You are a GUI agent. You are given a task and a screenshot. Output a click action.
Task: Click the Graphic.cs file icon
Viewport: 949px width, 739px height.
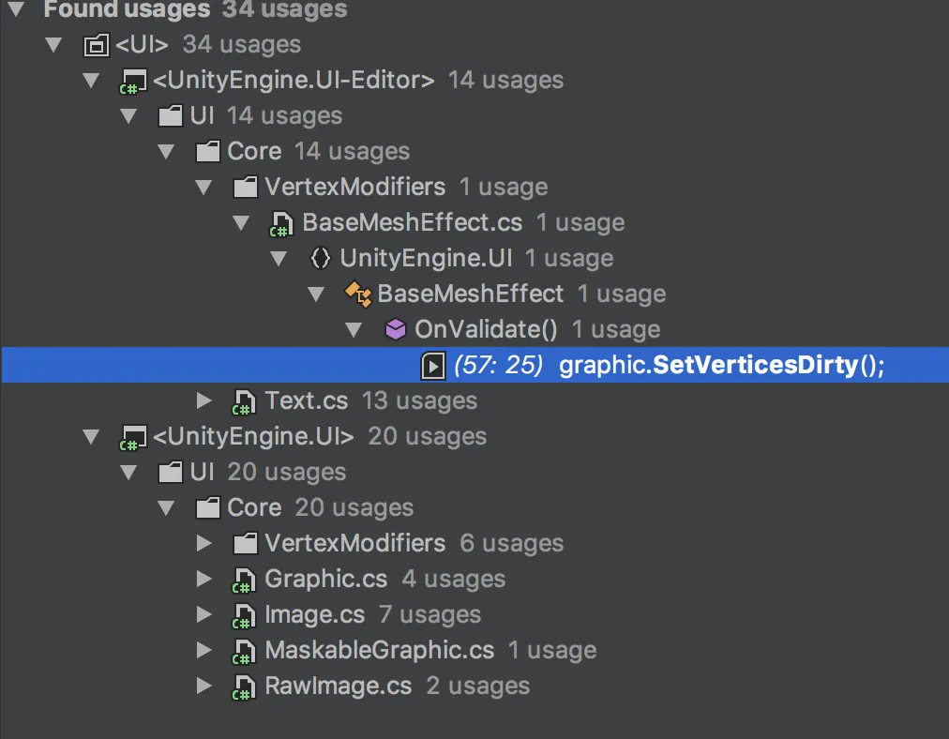coord(244,580)
